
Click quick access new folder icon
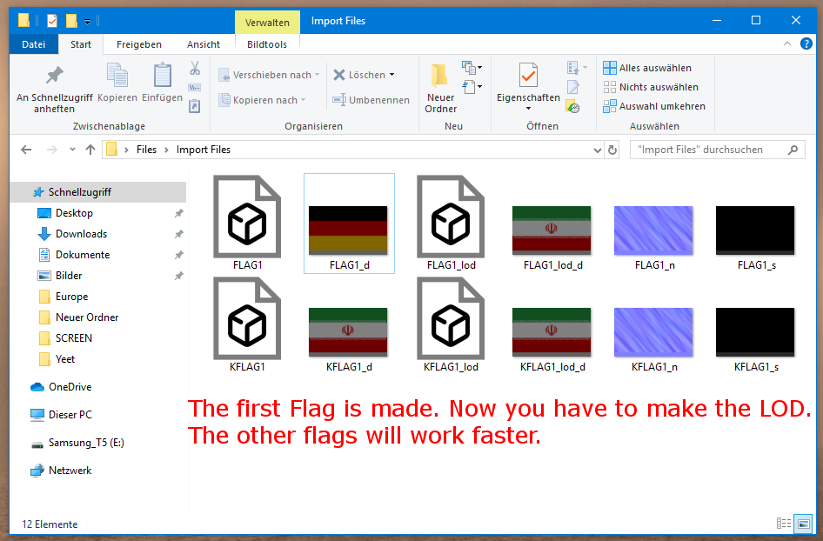(x=71, y=21)
